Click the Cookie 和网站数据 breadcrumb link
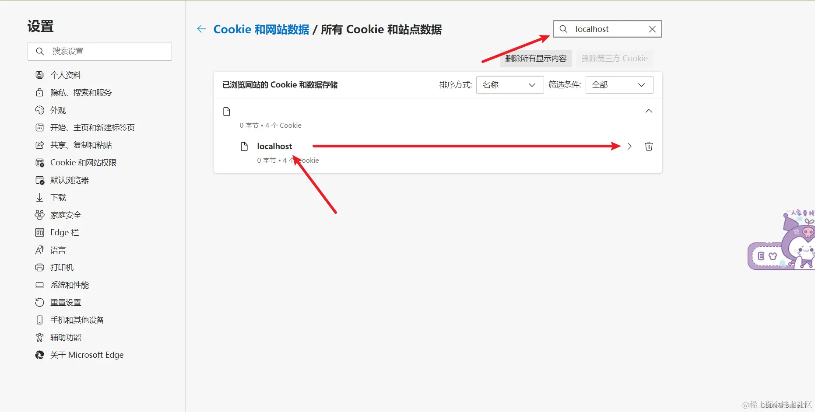 (x=261, y=29)
